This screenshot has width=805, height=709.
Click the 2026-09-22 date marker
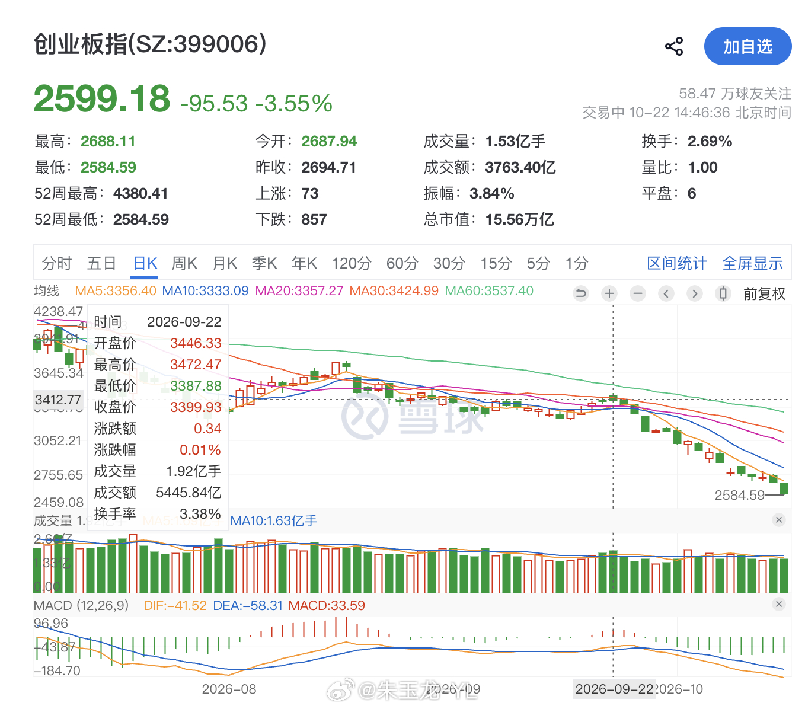(x=615, y=689)
